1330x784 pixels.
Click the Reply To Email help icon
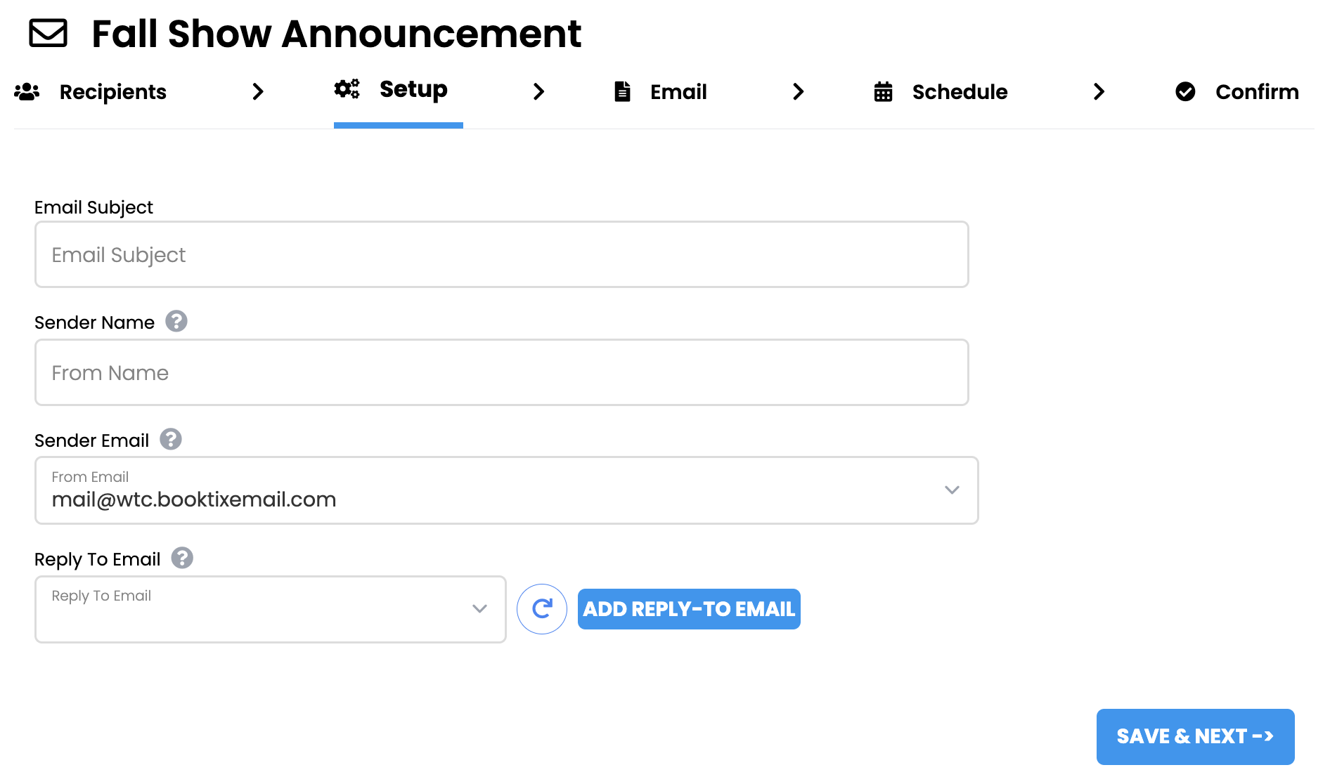[182, 558]
